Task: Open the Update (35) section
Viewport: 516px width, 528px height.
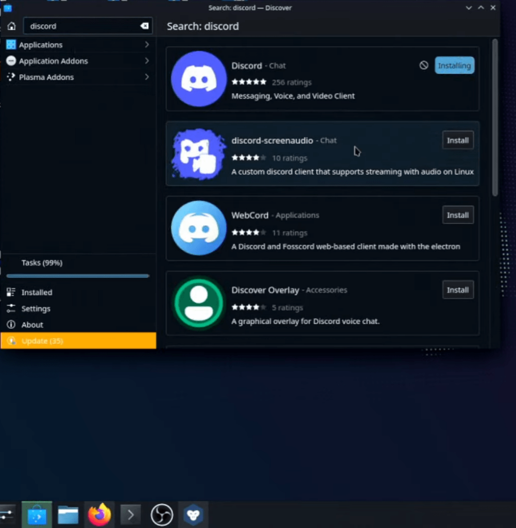Action: (78, 340)
